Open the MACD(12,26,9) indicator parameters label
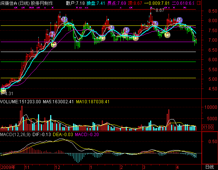The image size is (218, 170). click(15, 135)
